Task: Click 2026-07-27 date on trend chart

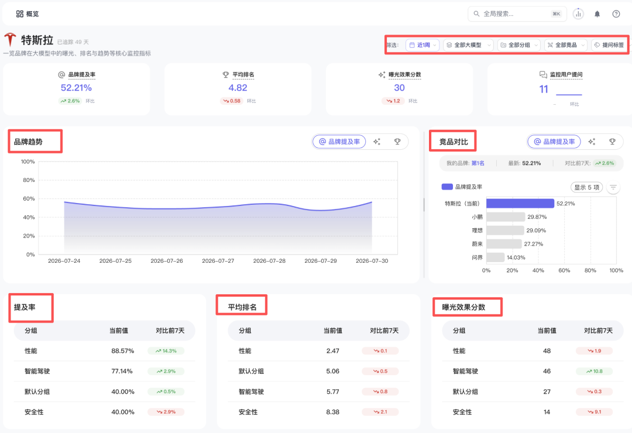Action: [x=218, y=261]
